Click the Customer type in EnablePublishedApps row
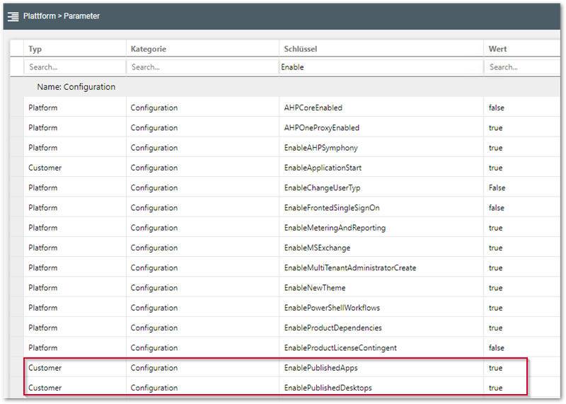This screenshot has width=566, height=404. point(45,368)
